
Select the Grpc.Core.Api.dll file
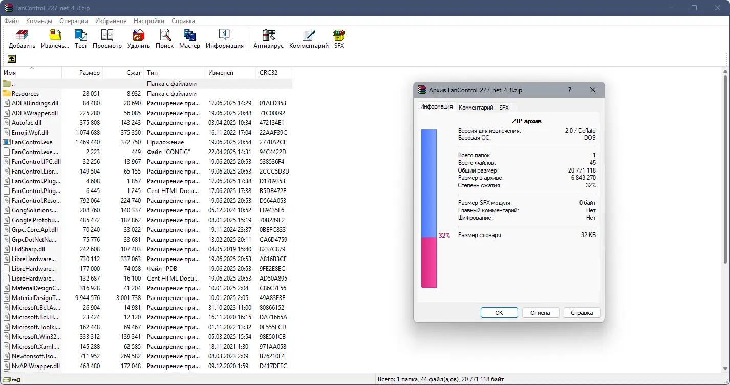click(146, 229)
